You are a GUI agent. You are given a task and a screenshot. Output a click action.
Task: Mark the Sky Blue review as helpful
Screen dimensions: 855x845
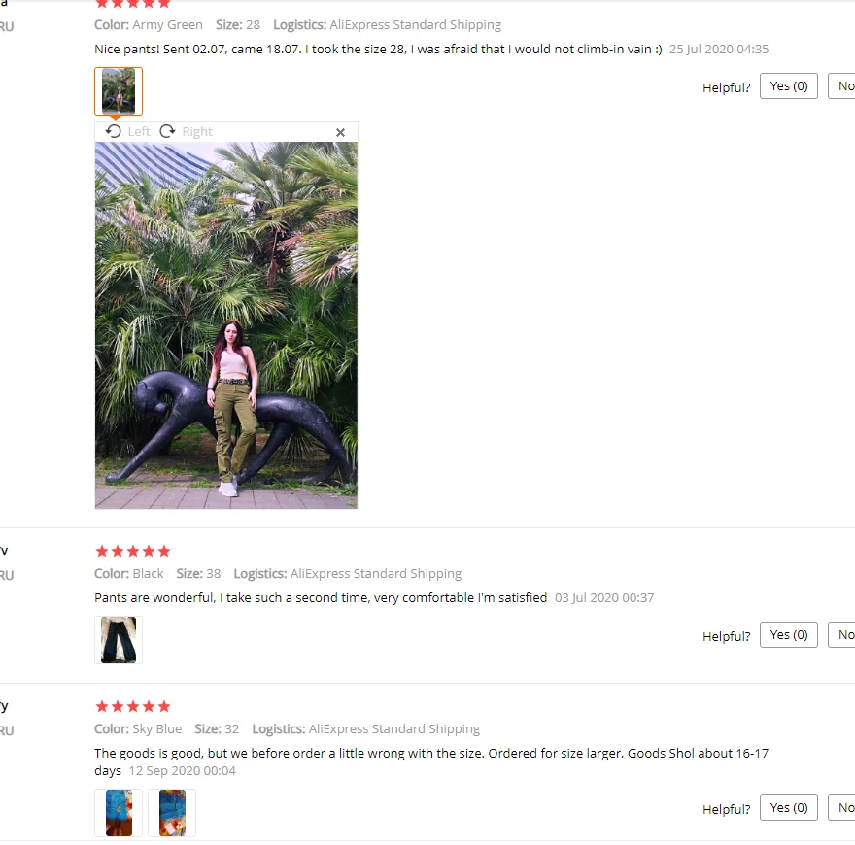[x=789, y=808]
